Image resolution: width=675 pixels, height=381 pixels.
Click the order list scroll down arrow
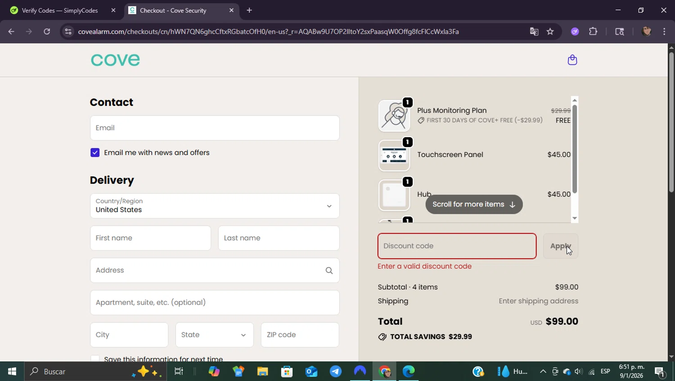click(575, 219)
